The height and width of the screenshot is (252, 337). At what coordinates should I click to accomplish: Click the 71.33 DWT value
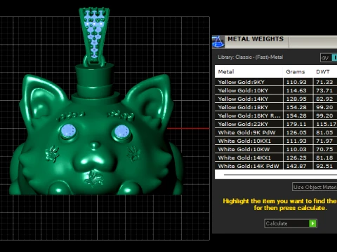tap(324, 82)
